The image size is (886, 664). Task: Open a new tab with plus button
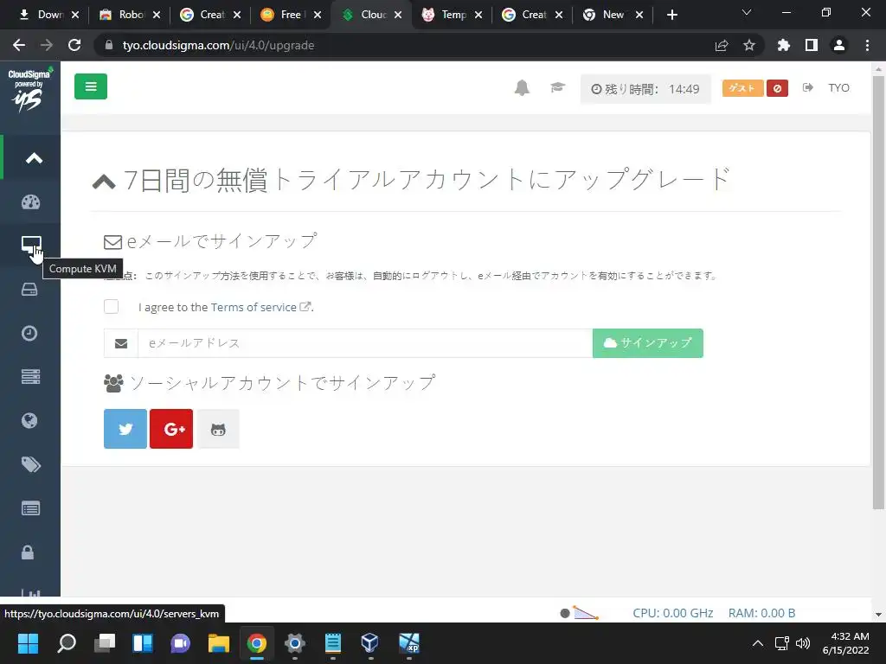coord(671,16)
